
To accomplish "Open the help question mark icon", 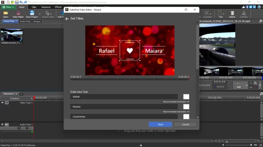I will 259,7.
